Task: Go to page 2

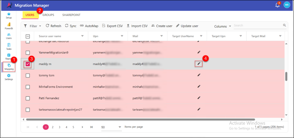Action: tap(53, 127)
